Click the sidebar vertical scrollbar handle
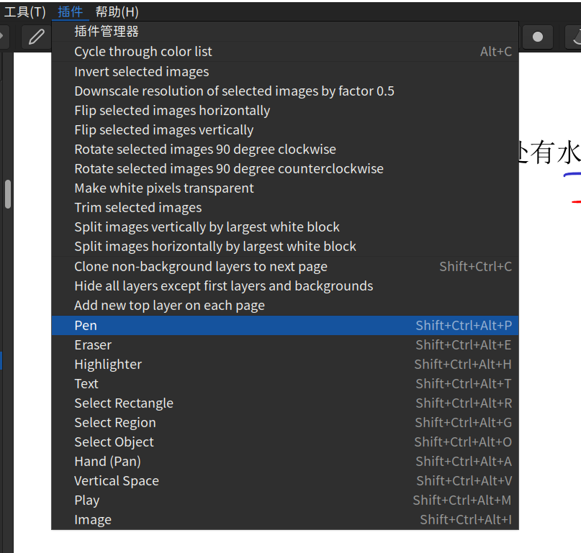This screenshot has width=581, height=553. [x=8, y=194]
